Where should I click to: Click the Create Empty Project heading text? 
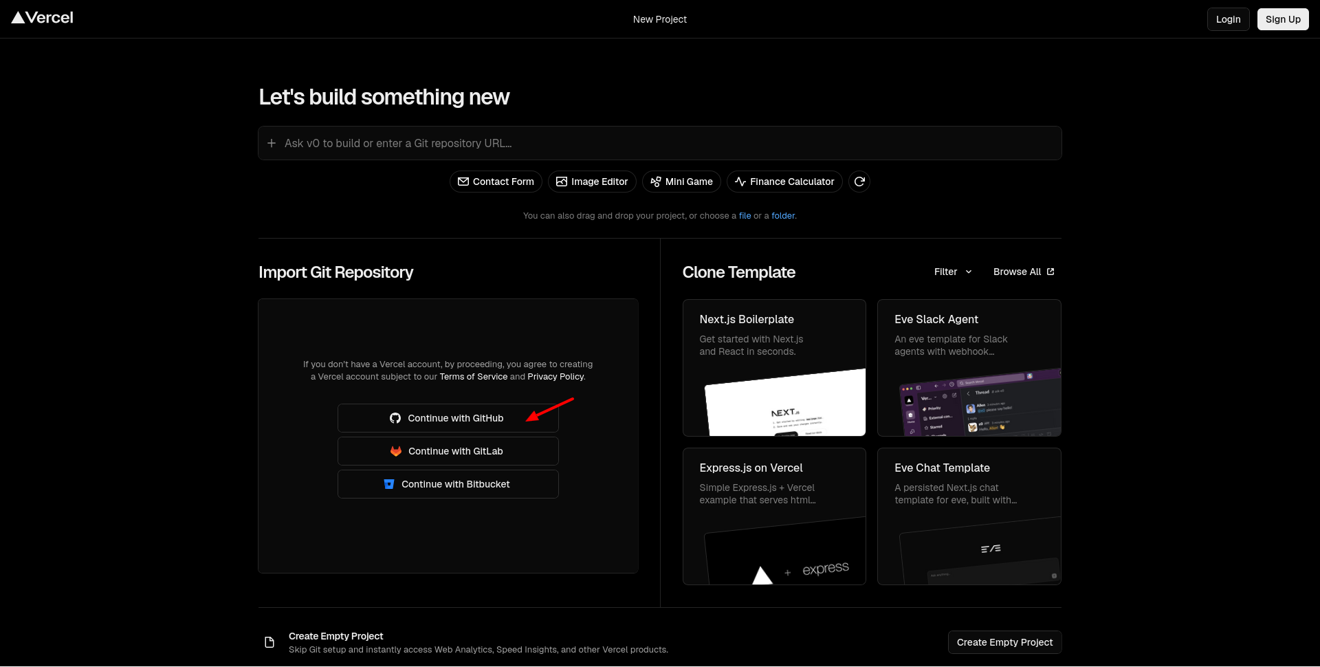pyautogui.click(x=336, y=636)
